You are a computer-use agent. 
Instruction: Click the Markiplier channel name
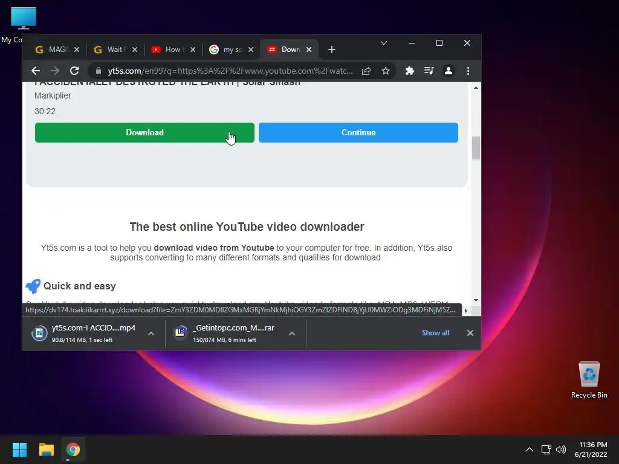(53, 95)
